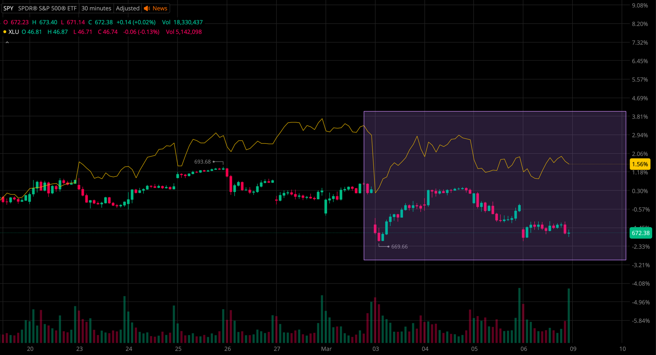Toggle the Adjusted price setting
Viewport: 656px width, 355px height.
[128, 9]
